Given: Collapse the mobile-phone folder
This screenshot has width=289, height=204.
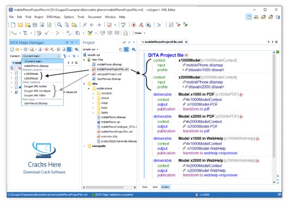Looking at the screenshot, I should click(x=89, y=88).
